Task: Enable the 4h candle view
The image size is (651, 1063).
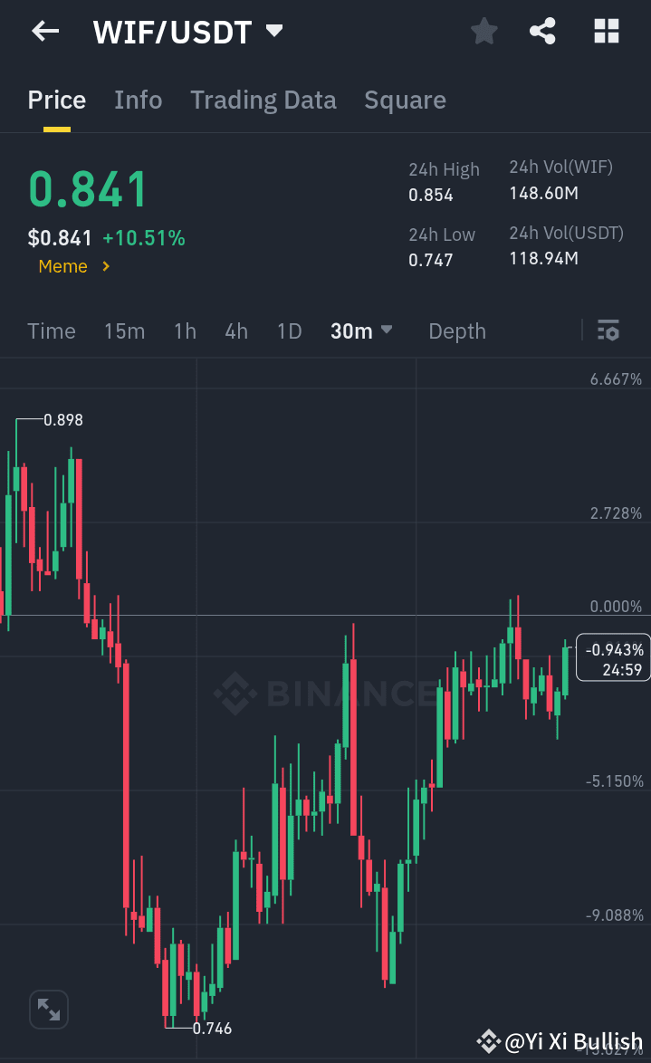Action: coord(235,331)
